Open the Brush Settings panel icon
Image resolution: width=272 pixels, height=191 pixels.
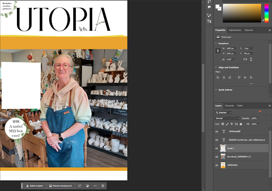(x=209, y=15)
